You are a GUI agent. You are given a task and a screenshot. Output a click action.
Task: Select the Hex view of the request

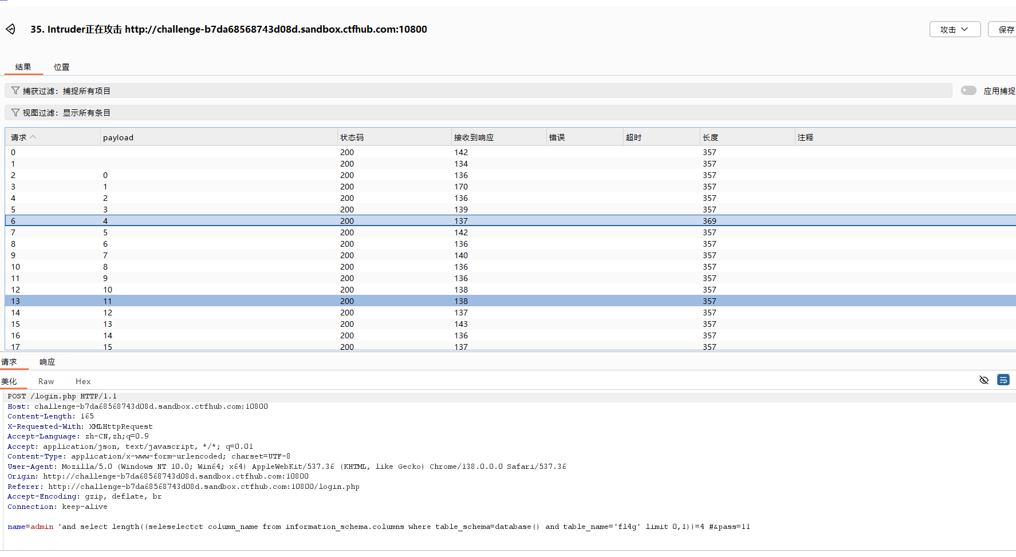(83, 381)
